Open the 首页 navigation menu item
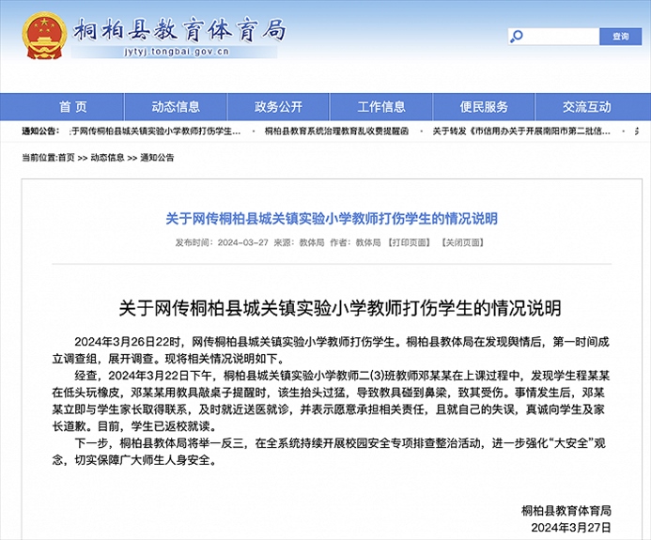The height and width of the screenshot is (540, 651). point(73,106)
